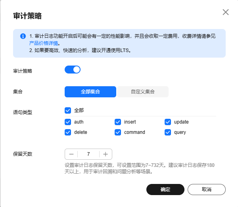Close the 审计策略 dialog with the X icon
This screenshot has height=207, width=238.
coord(226,12)
